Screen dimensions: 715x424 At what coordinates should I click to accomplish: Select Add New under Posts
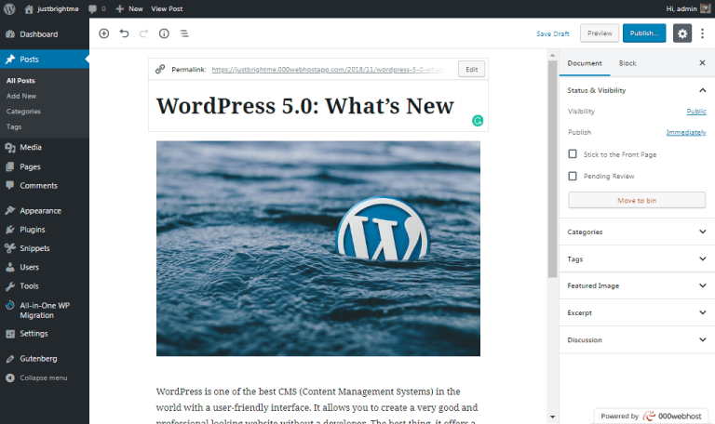21,96
